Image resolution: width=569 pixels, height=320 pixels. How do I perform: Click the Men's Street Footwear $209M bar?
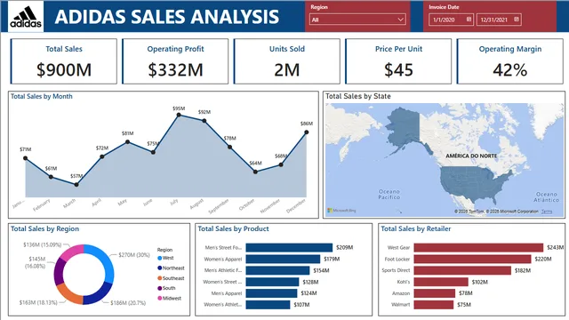click(x=289, y=247)
